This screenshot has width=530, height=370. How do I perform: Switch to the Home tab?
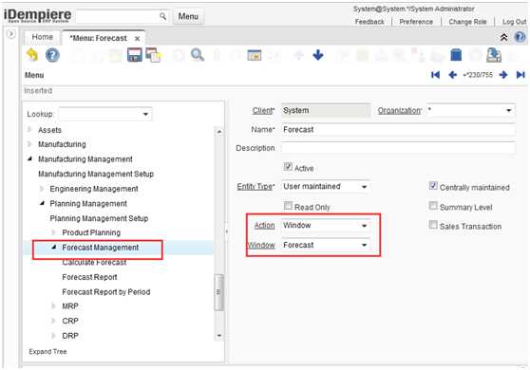42,37
